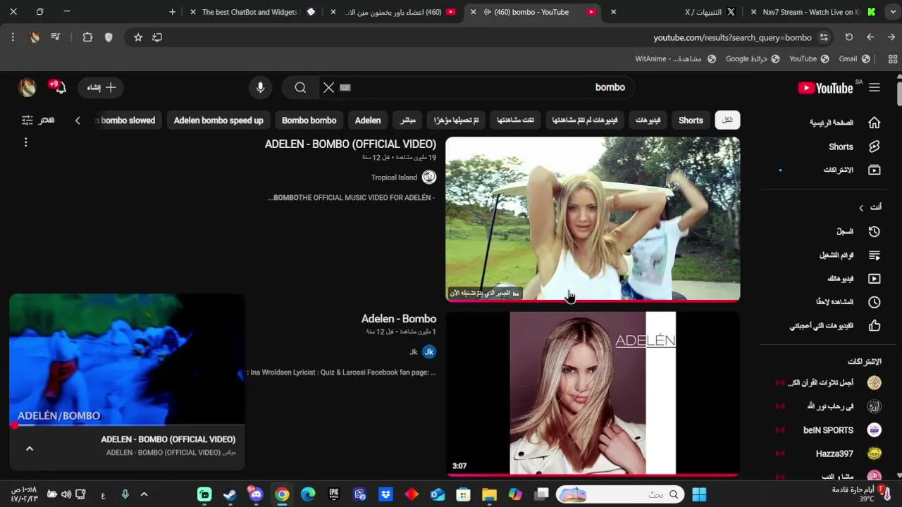902x507 pixels.
Task: Open the Create (إنشاء) button
Action: pyautogui.click(x=101, y=87)
